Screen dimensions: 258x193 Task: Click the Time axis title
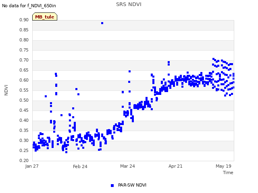(228, 172)
